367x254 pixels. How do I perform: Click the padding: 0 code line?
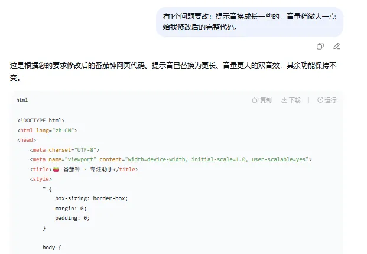[72, 218]
